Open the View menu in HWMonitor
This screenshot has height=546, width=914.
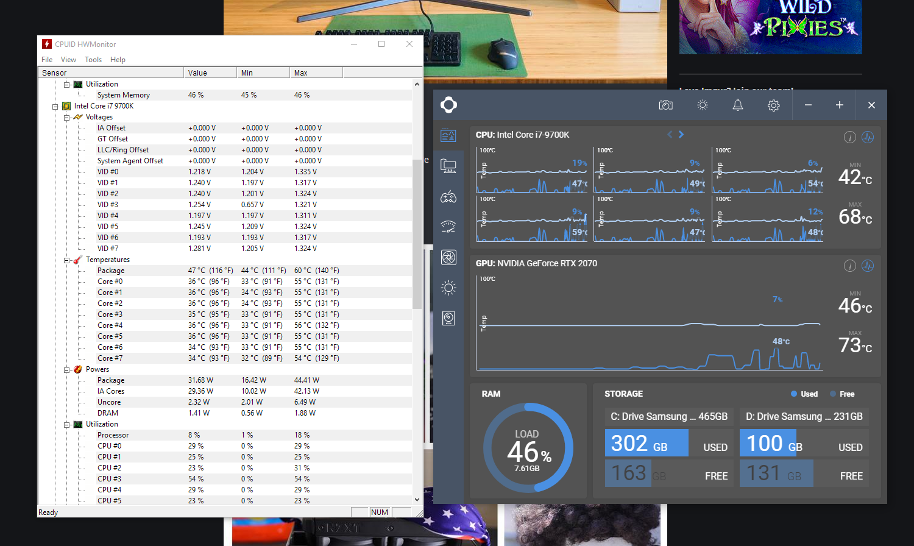point(68,60)
